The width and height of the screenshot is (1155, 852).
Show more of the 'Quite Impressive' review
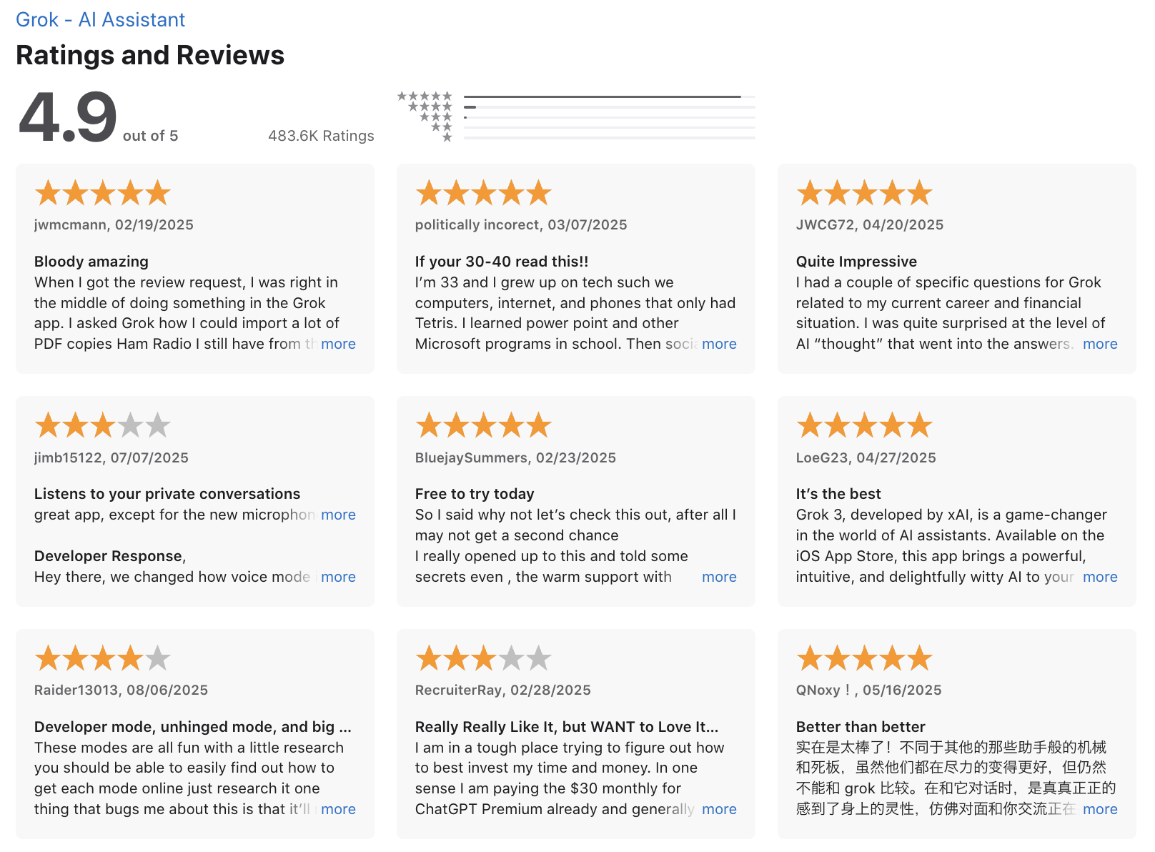tap(1101, 344)
